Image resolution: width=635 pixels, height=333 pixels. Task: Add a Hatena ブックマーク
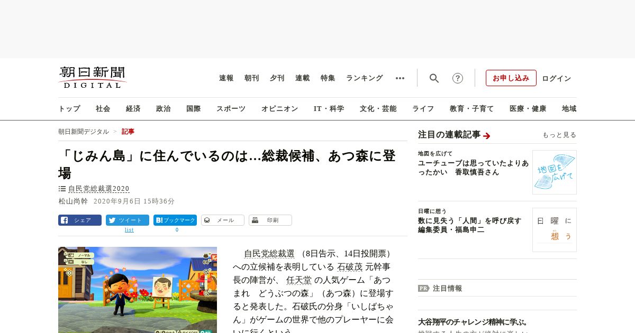click(175, 220)
